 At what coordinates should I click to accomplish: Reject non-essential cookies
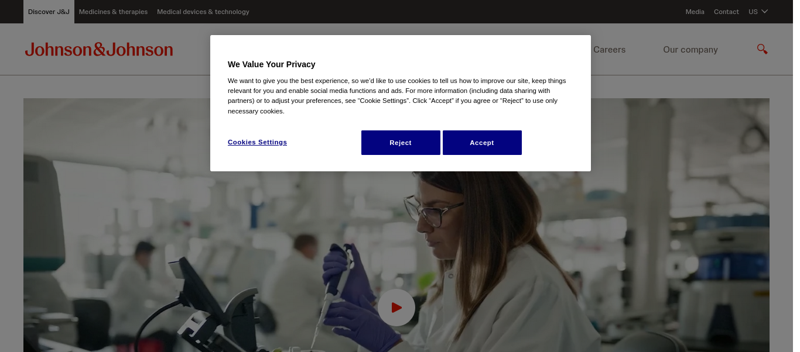(401, 143)
